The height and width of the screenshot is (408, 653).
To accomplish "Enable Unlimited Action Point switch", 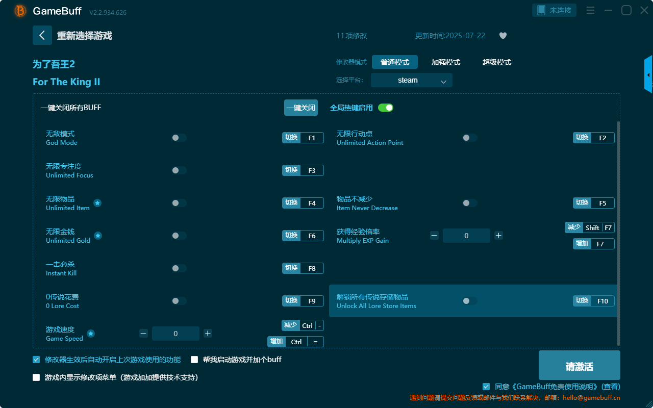I will [470, 138].
